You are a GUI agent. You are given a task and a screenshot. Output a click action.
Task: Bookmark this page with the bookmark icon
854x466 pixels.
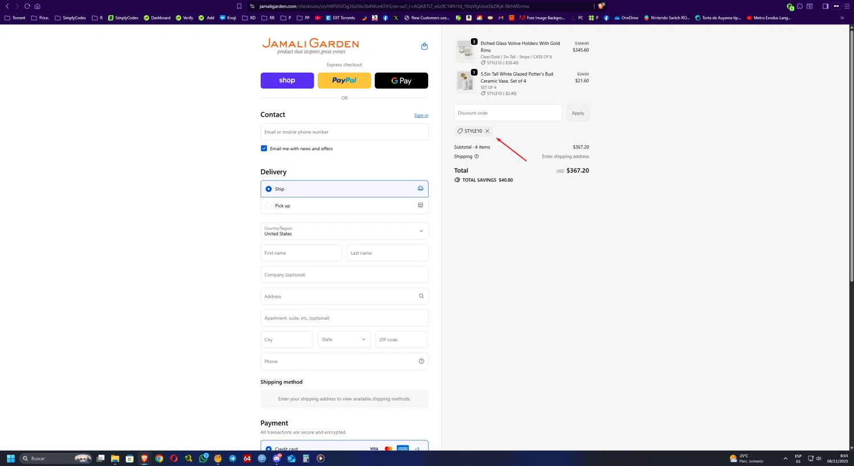(x=239, y=6)
